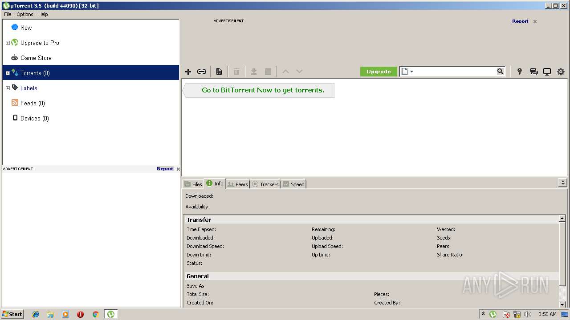Click Report link in top advertisement
Screen dimensions: 570x320
pos(520,21)
